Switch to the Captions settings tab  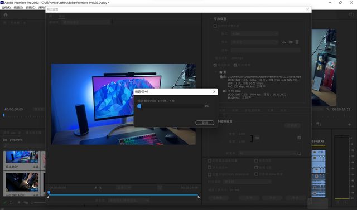click(x=270, y=110)
